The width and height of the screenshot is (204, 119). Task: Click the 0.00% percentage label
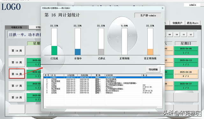(124, 26)
